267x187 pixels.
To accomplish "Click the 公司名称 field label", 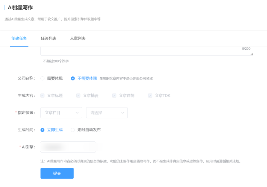I will pyautogui.click(x=26, y=78).
